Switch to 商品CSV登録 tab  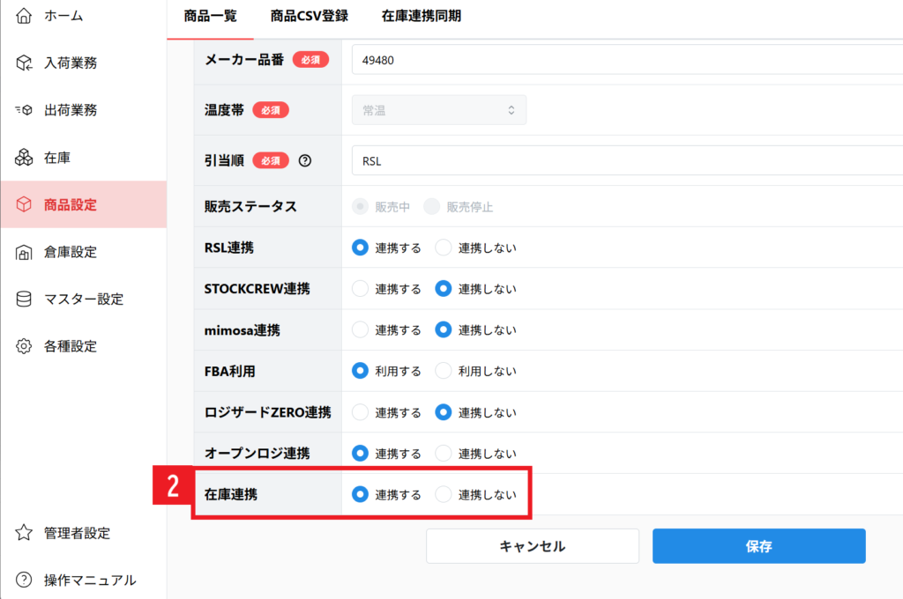[310, 16]
